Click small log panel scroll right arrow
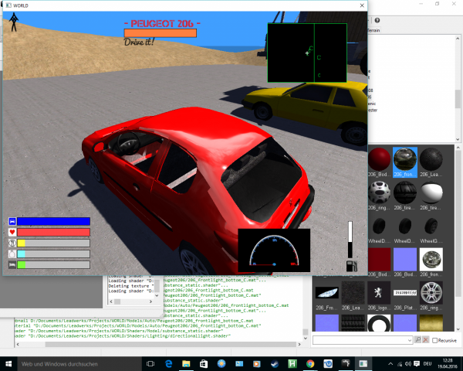The width and height of the screenshot is (463, 371). (150, 301)
